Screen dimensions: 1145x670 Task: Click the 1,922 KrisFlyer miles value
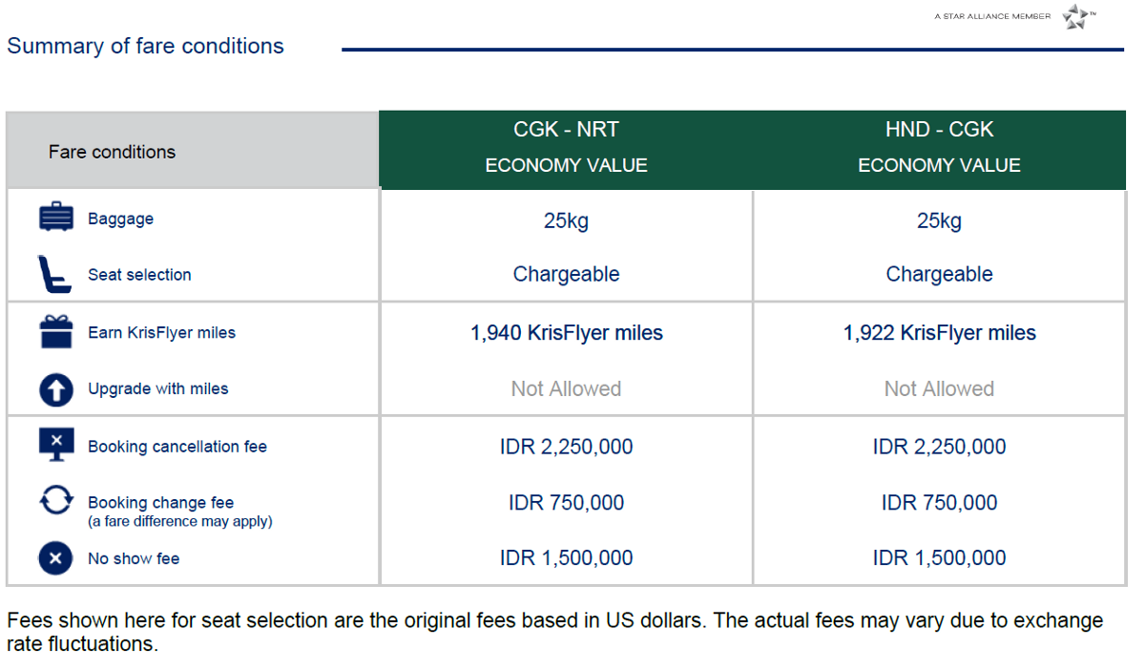pyautogui.click(x=939, y=332)
